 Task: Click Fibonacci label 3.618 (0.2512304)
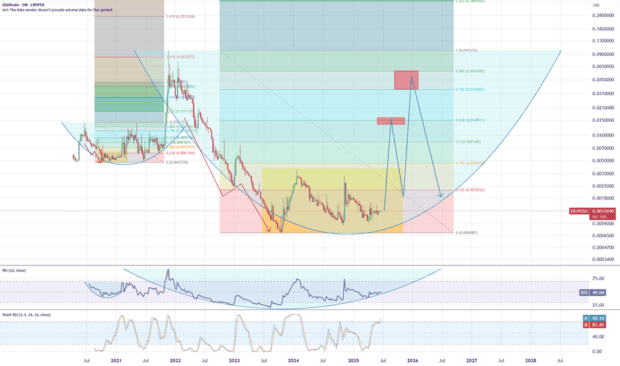180,17
